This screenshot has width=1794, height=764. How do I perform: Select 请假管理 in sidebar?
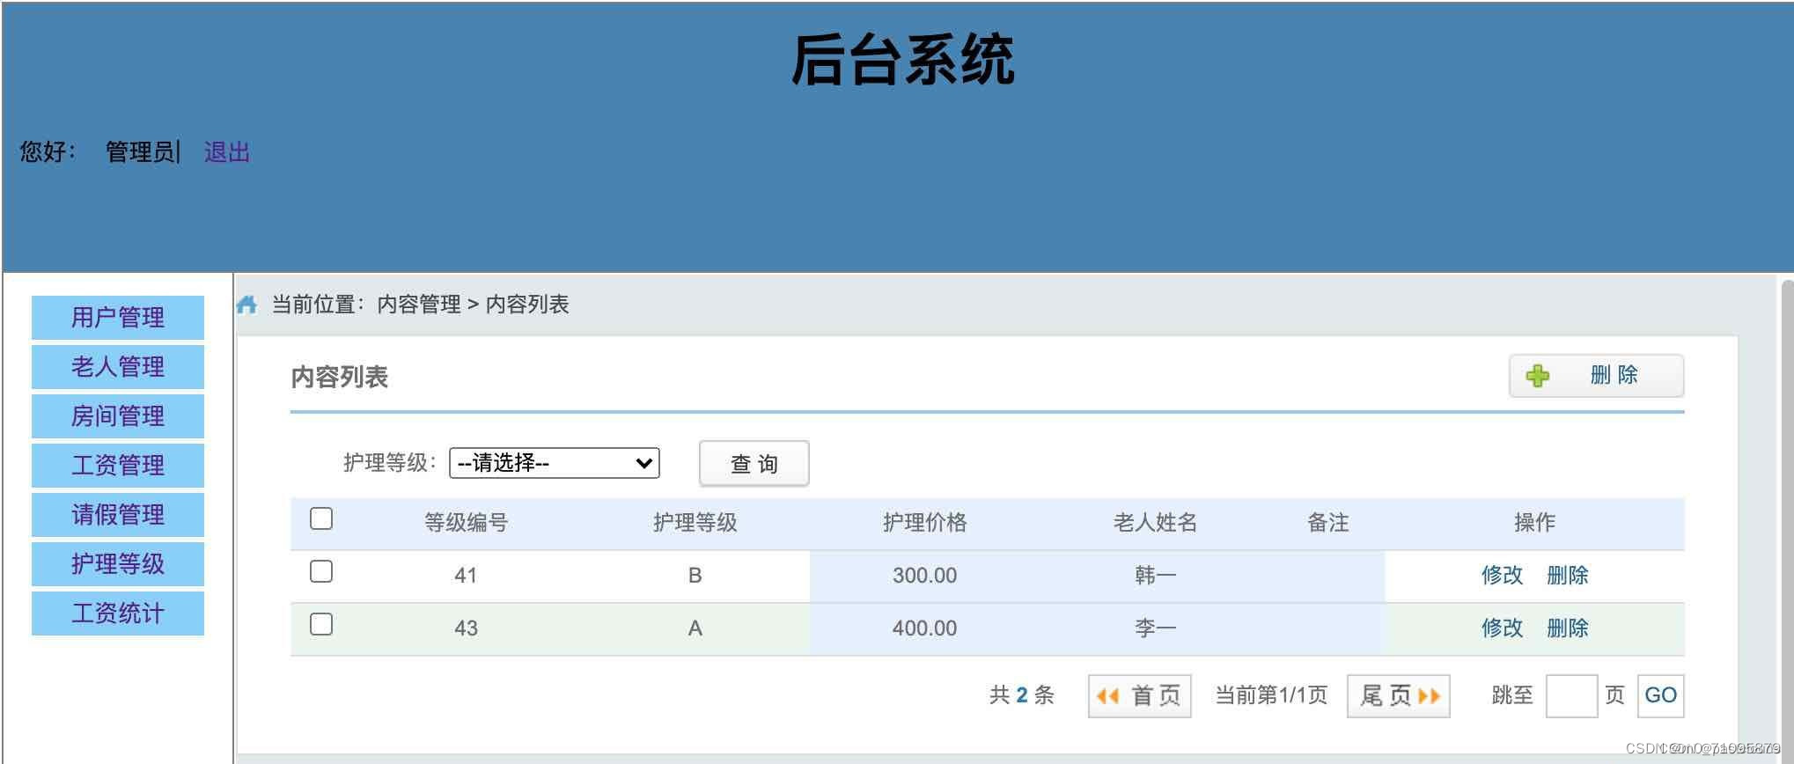[x=118, y=515]
